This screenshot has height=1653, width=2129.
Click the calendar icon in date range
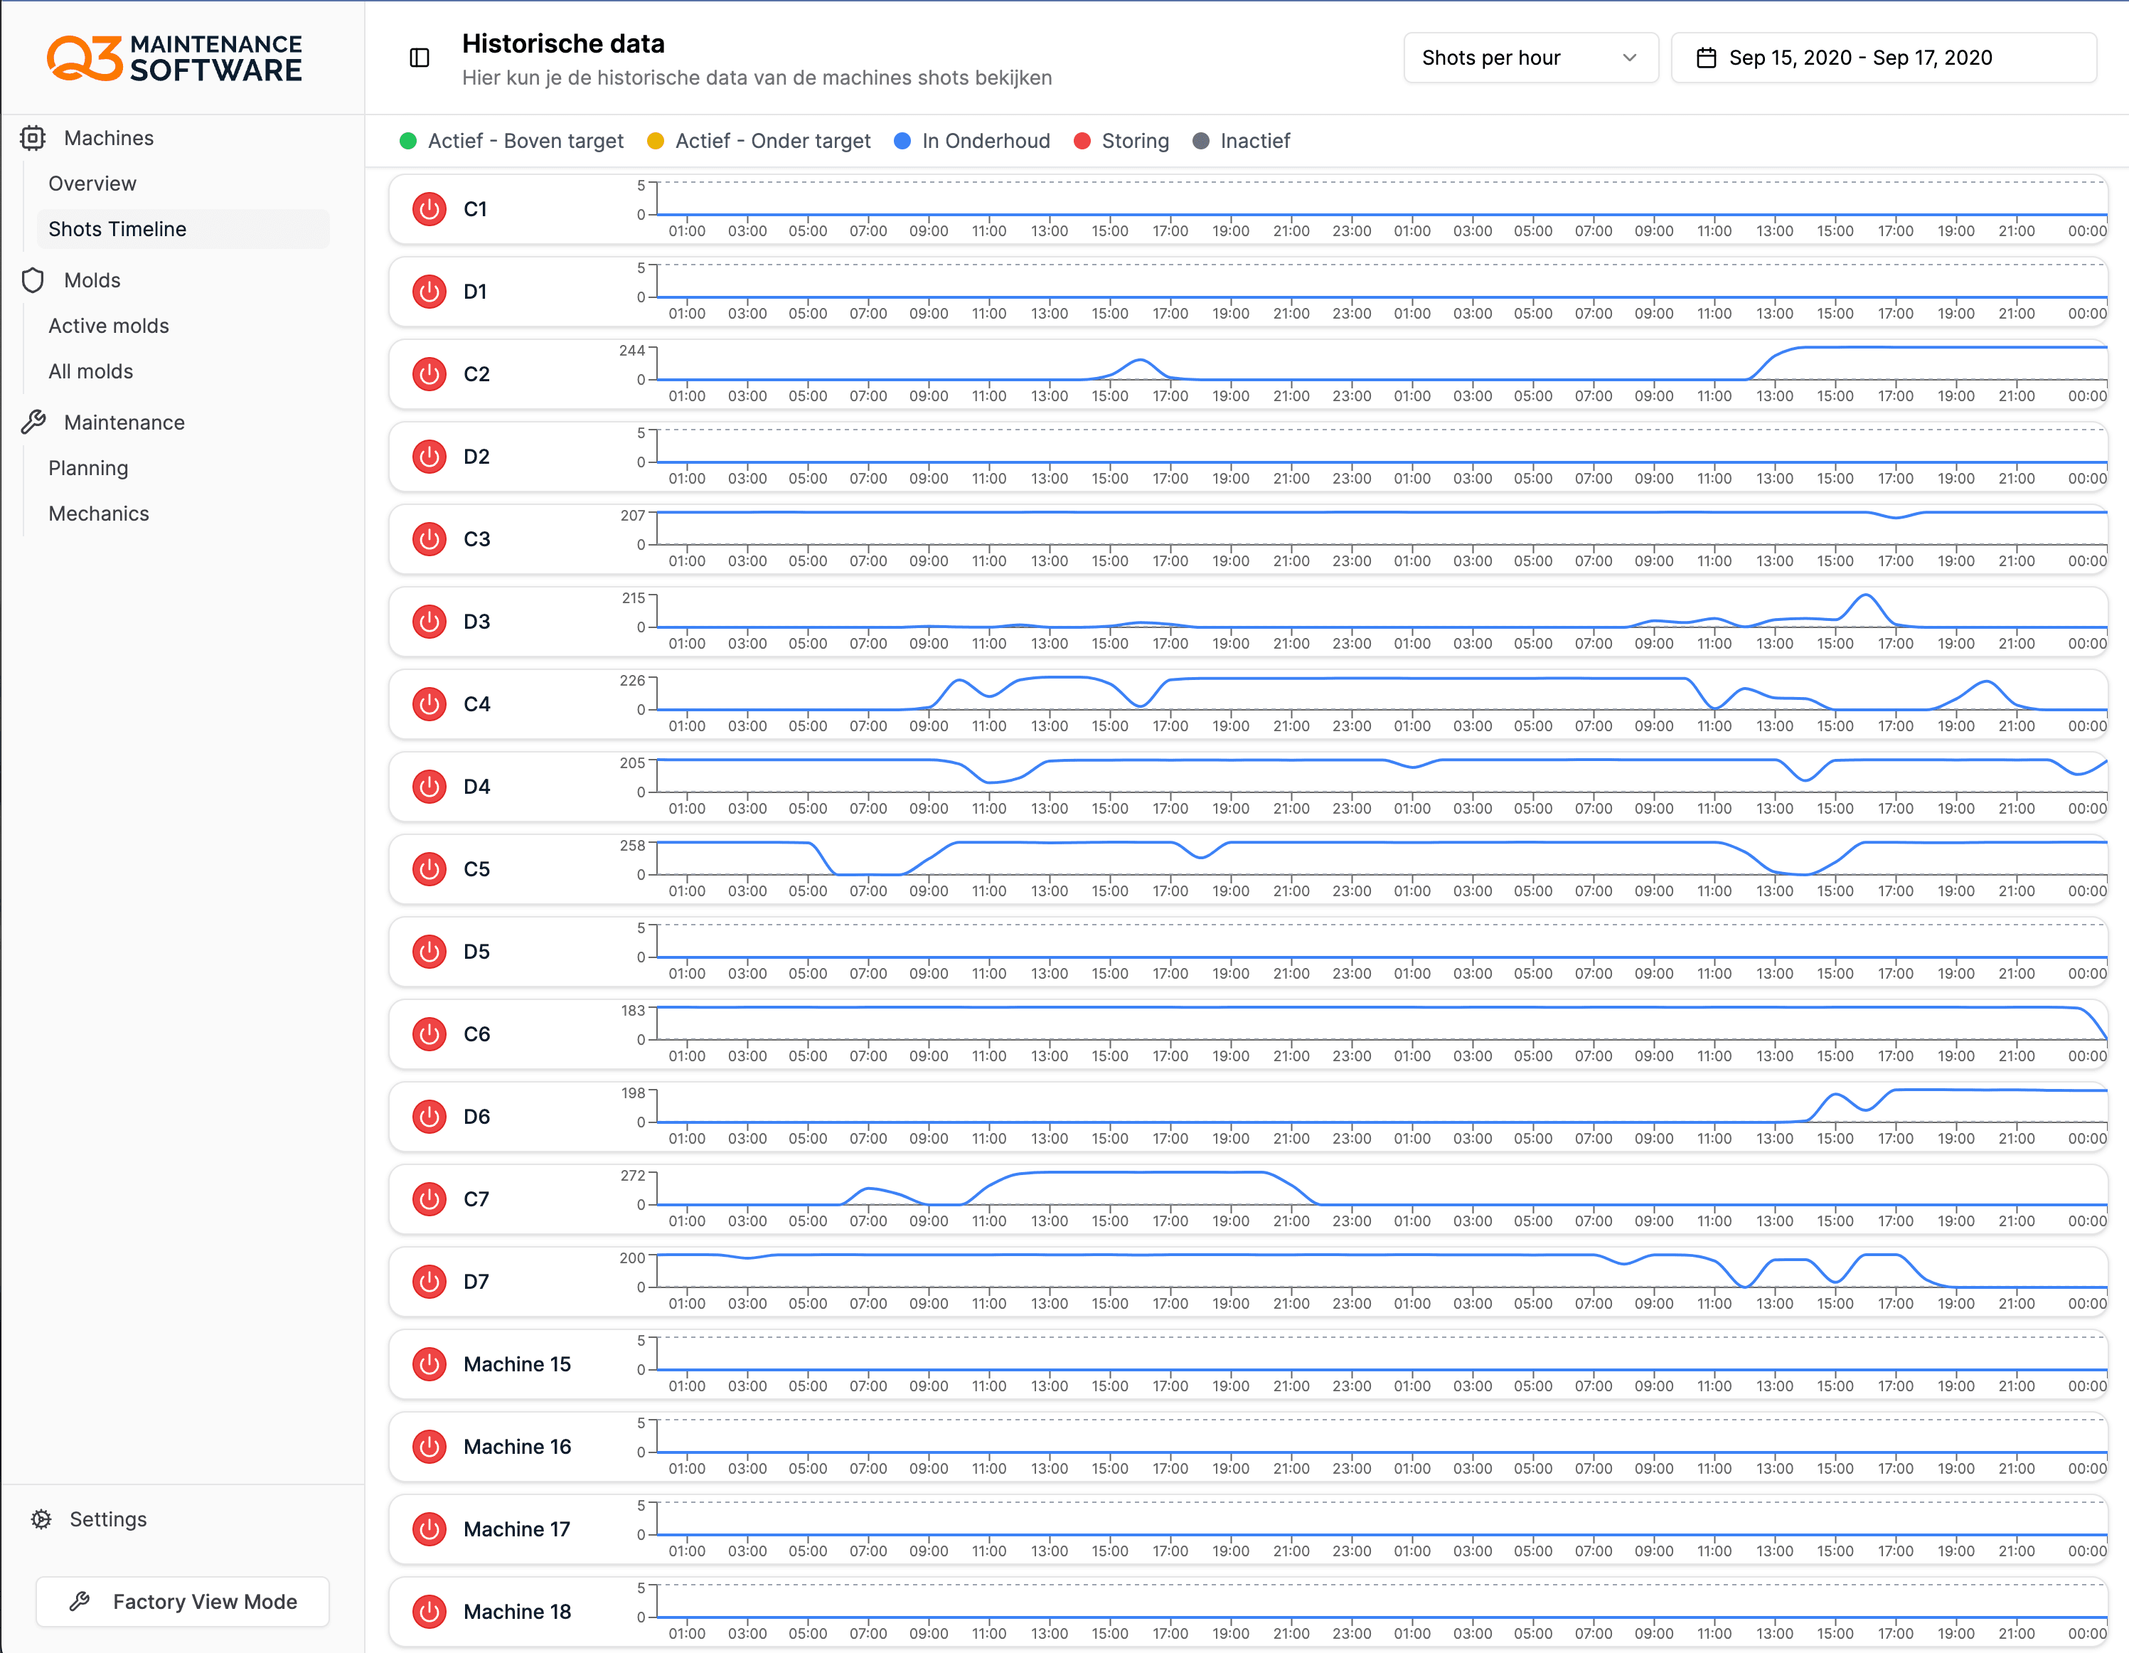[1706, 58]
